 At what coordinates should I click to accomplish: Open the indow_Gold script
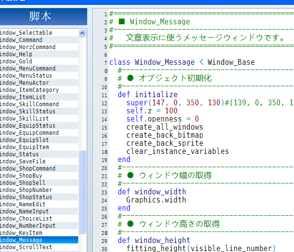[x=39, y=61]
